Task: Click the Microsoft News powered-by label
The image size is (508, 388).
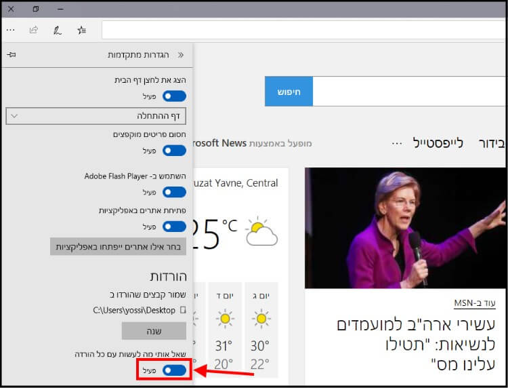Action: tap(253, 143)
